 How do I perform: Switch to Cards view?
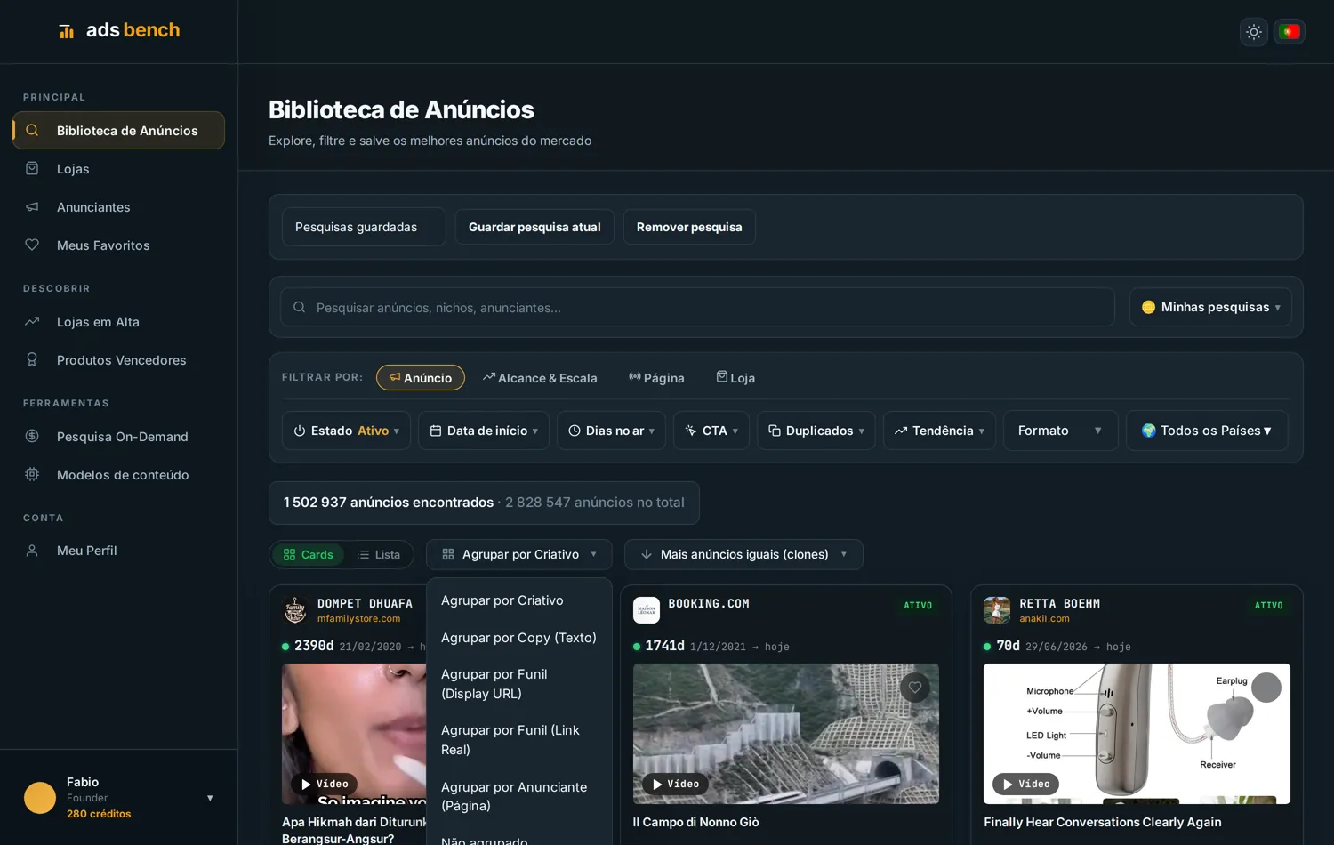(x=308, y=554)
